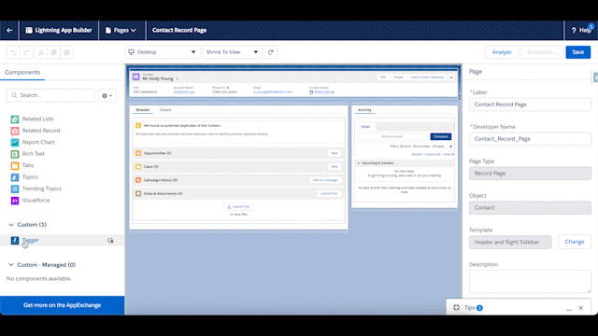Screen dimensions: 598x336
Task: Edit the Developer Name input field
Action: point(530,139)
